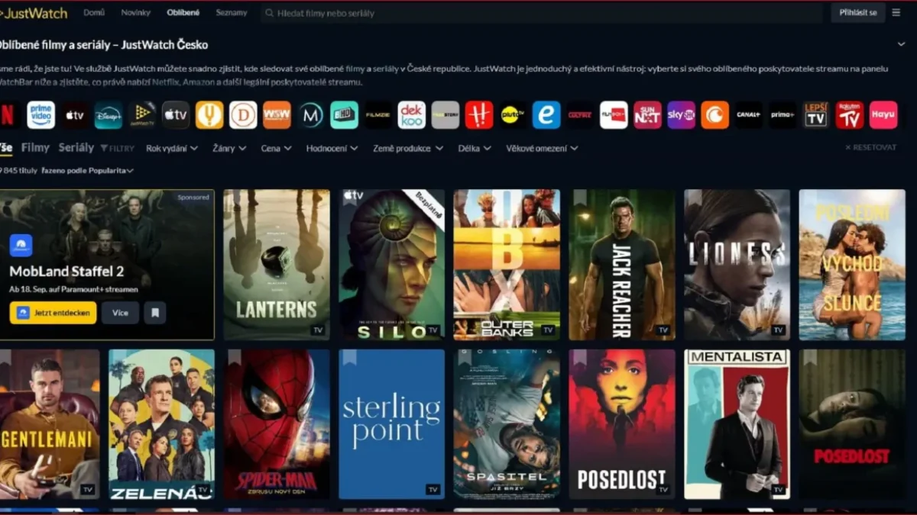This screenshot has width=917, height=515.
Task: Select the JustWatch TV provider icon
Action: click(142, 115)
